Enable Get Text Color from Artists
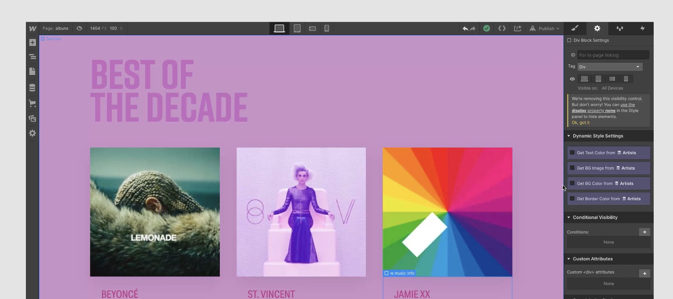The image size is (673, 299). pos(572,153)
